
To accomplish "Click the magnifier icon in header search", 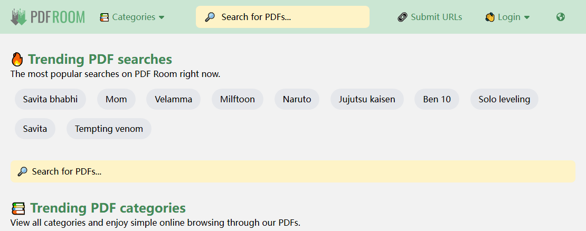I will pos(210,17).
